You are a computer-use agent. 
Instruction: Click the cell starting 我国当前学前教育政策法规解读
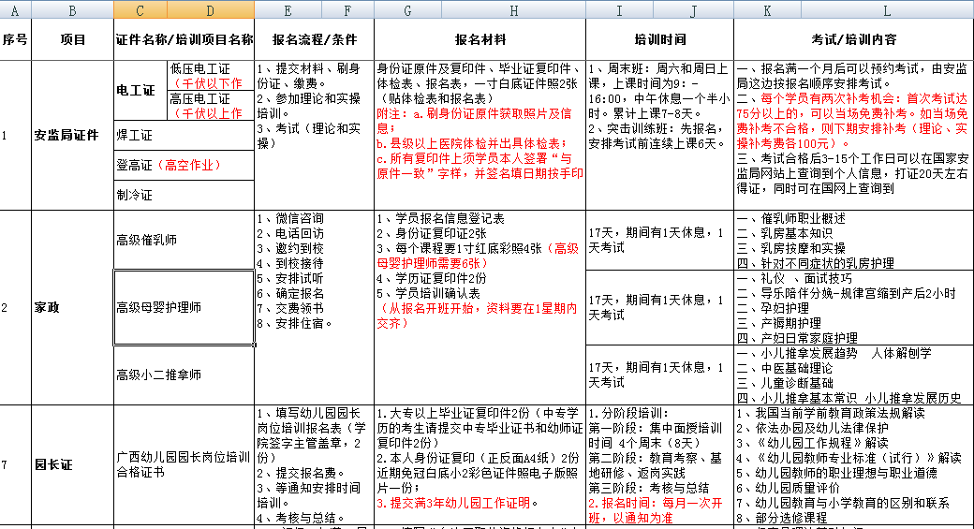tap(854, 465)
